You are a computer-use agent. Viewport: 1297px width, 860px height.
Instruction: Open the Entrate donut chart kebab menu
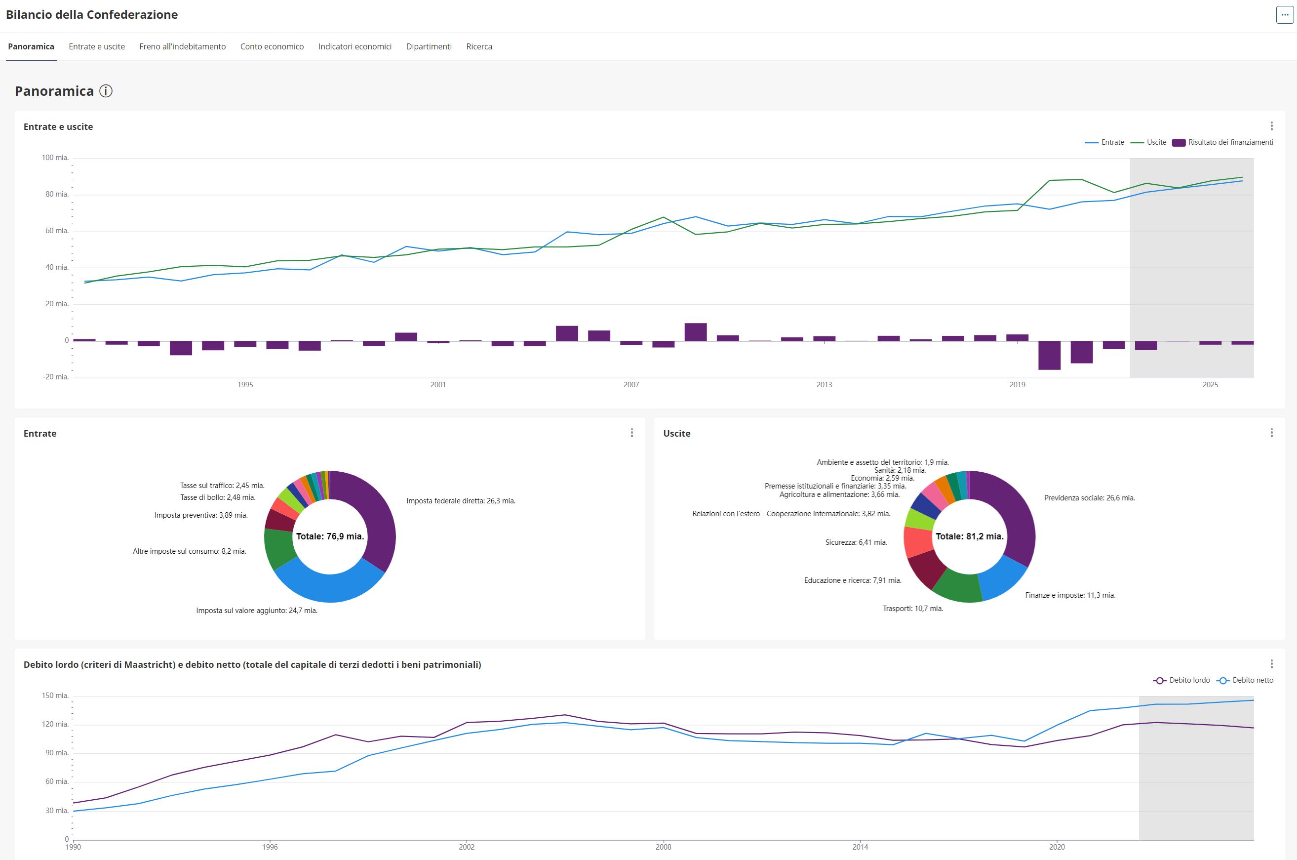pos(631,433)
